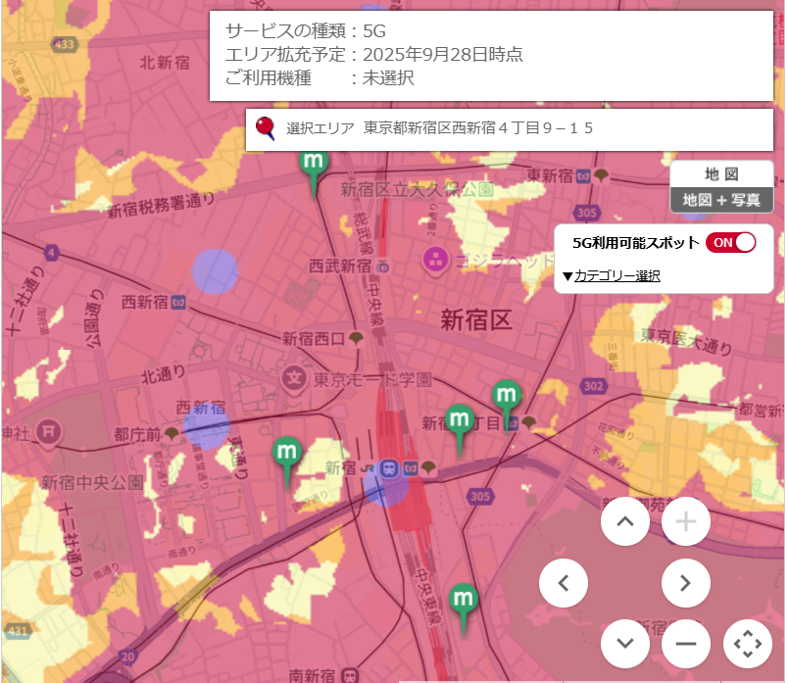Pan the map up with the arrow button
The height and width of the screenshot is (683, 789).
pos(624,522)
